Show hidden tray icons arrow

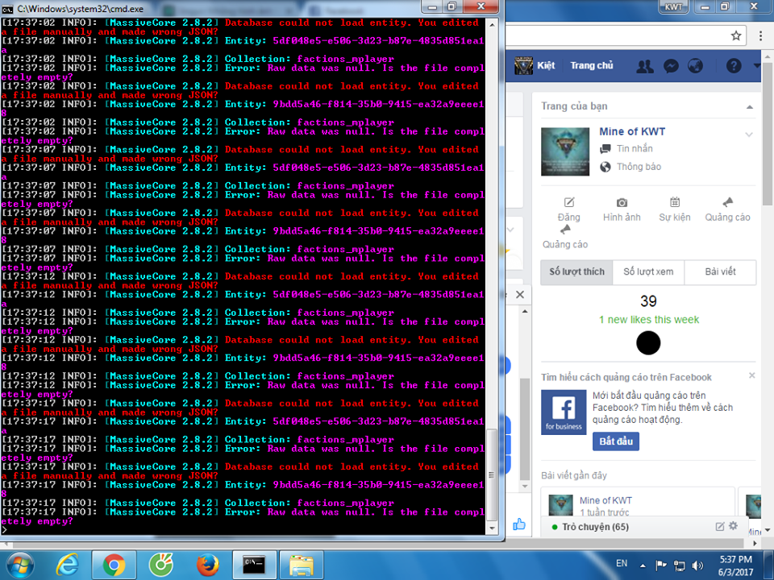click(643, 565)
